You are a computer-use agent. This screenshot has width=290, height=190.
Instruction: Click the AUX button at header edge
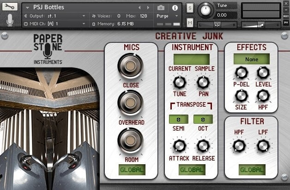coord(286,16)
